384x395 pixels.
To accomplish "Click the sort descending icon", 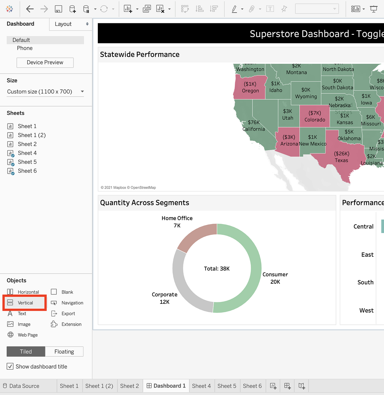I will pos(214,9).
